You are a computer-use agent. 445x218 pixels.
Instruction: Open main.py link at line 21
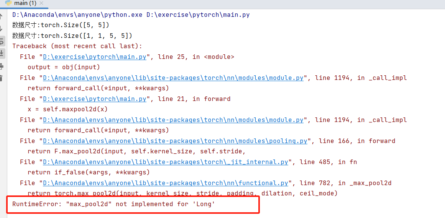pos(95,99)
